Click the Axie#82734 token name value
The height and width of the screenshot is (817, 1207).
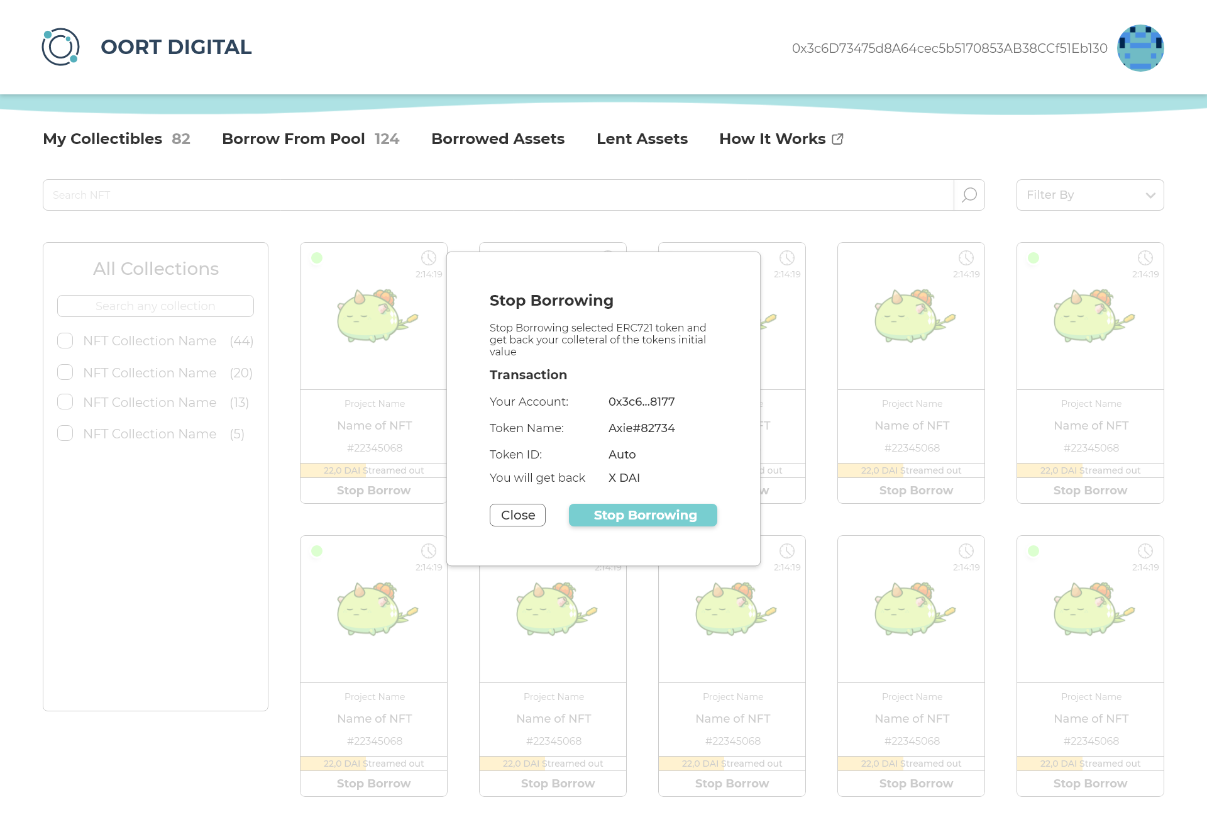(641, 428)
